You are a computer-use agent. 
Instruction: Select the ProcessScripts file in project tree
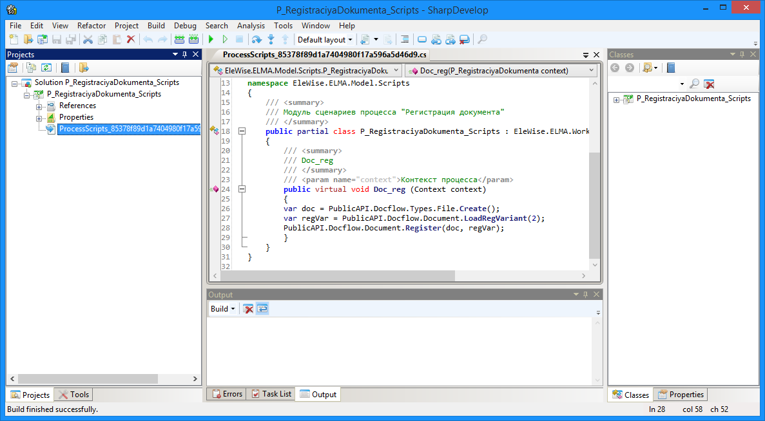point(129,129)
